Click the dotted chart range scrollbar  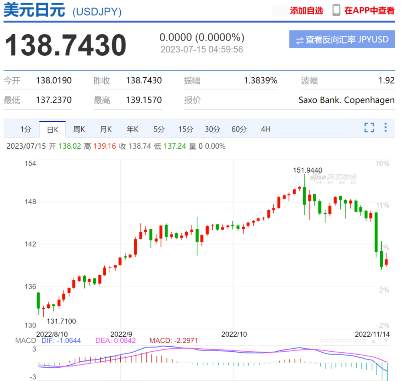[x=343, y=341]
